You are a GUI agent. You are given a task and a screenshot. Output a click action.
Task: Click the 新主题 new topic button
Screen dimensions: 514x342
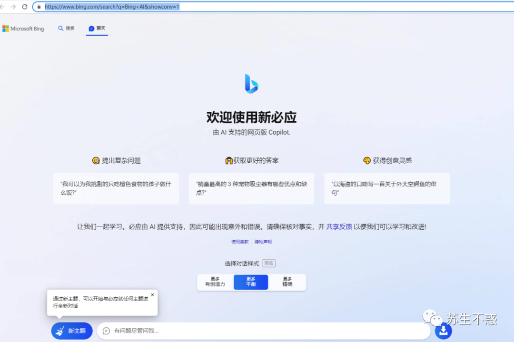coord(72,331)
